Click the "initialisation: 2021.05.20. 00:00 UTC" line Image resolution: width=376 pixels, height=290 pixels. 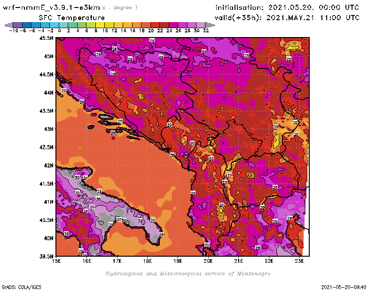pyautogui.click(x=287, y=8)
